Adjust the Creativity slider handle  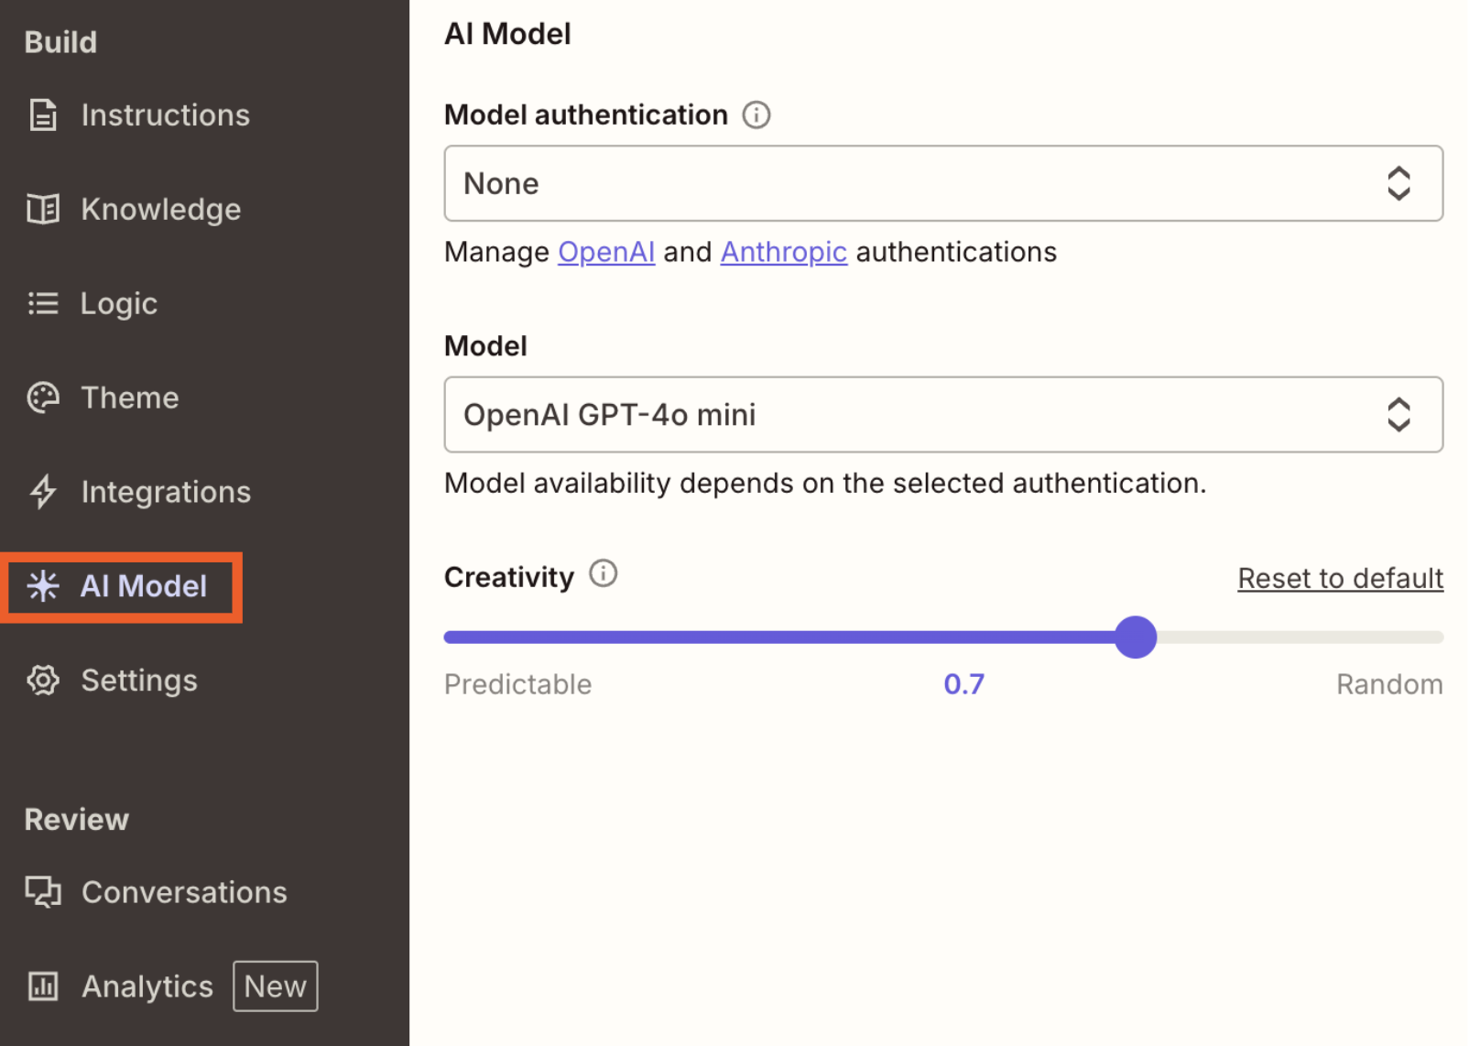click(1136, 637)
